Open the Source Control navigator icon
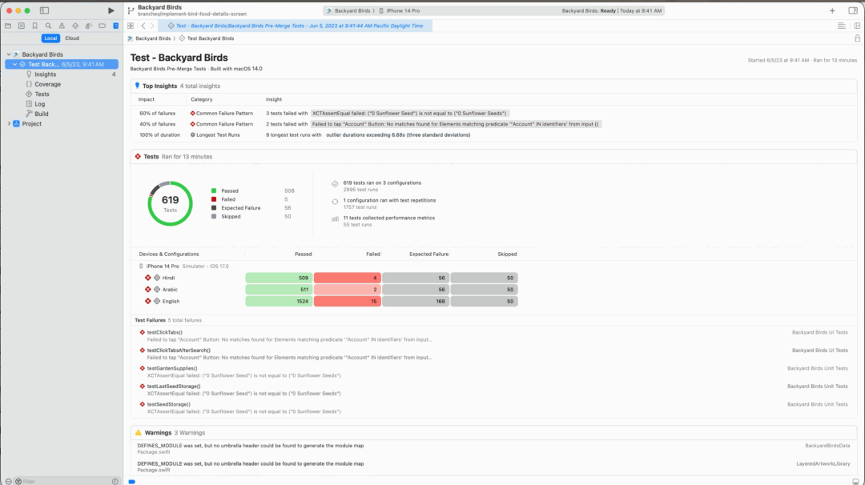The width and height of the screenshot is (865, 485). pos(22,26)
